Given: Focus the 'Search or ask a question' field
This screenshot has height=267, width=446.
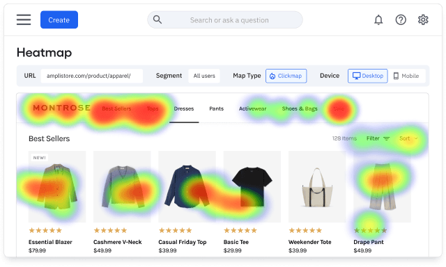Looking at the screenshot, I should click(225, 20).
